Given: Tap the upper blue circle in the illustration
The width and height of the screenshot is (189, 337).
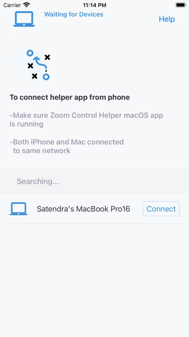Looking at the screenshot, I should tap(30, 53).
